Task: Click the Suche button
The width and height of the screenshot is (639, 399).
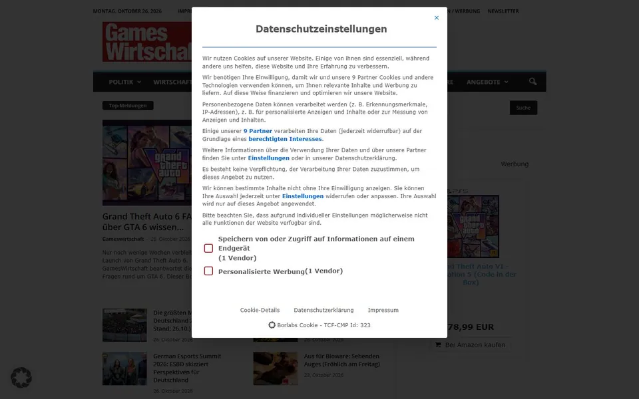Action: pyautogui.click(x=523, y=108)
